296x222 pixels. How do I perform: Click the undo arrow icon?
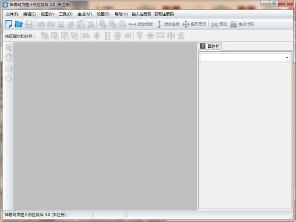(40, 24)
